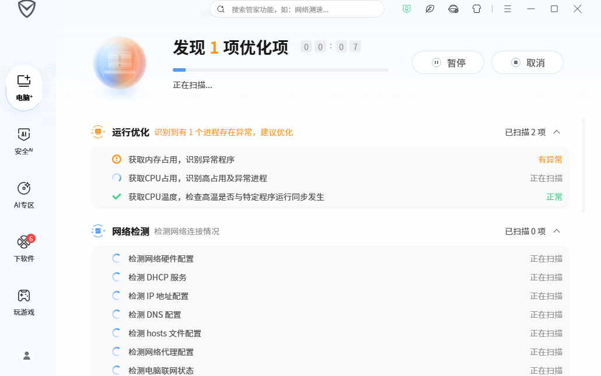601x376 pixels.
Task: Select row 检测电脑联网状态
Action: tap(330, 371)
